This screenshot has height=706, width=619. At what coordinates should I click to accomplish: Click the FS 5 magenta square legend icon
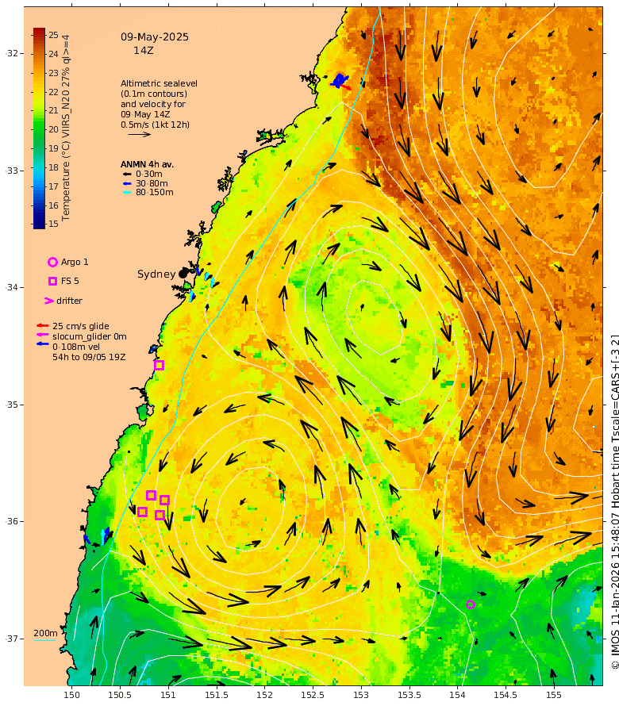point(52,281)
